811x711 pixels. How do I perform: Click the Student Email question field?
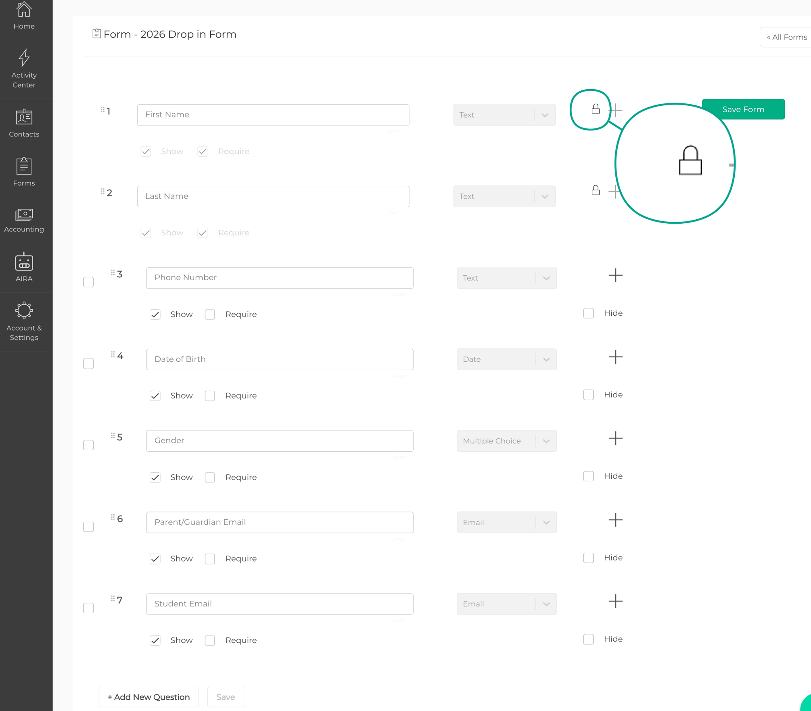(x=280, y=604)
